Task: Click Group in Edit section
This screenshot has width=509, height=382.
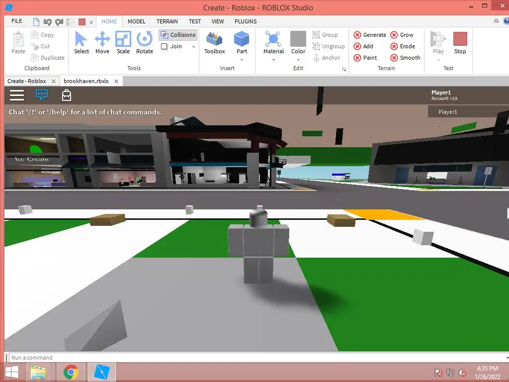Action: click(x=325, y=35)
